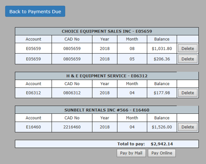Select the H & E Equipment Service header
Viewport: 206px width, 164px height.
(107, 76)
